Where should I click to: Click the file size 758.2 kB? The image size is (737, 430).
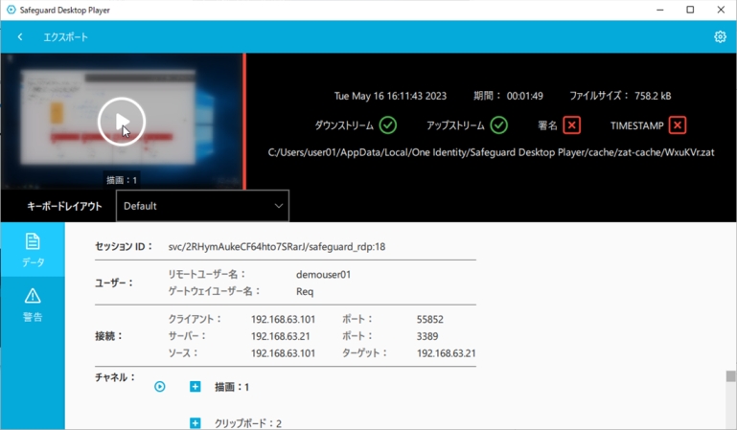[x=653, y=96]
